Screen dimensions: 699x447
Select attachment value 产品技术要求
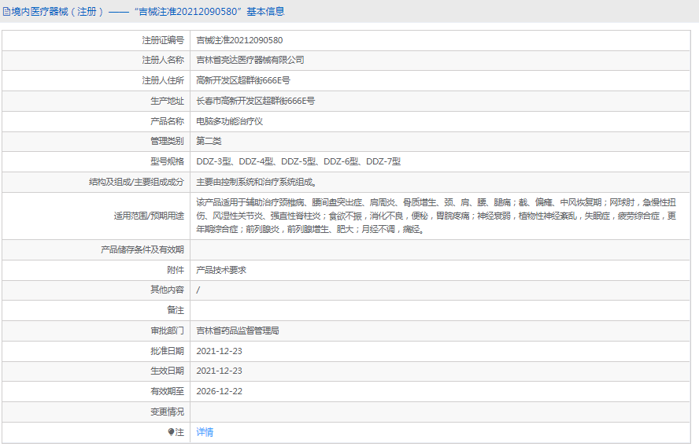coord(221,270)
